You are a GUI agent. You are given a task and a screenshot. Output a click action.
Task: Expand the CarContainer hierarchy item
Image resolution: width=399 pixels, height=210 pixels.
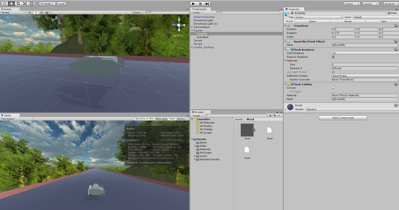tap(192, 27)
